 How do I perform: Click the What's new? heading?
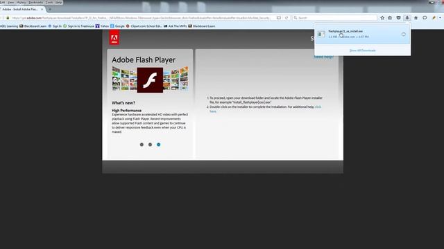[123, 103]
